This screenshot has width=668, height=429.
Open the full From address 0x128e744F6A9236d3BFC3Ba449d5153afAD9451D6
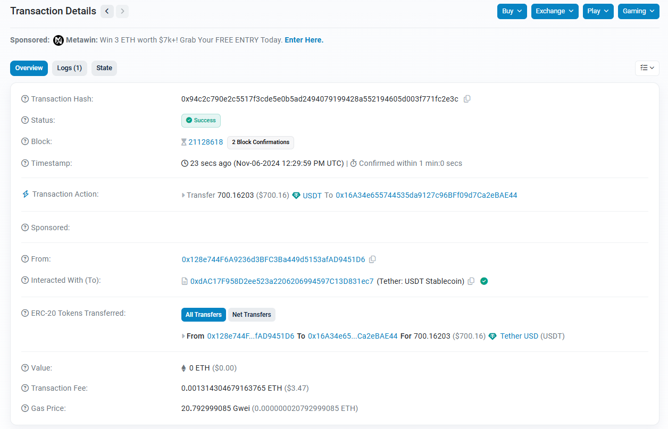pyautogui.click(x=273, y=259)
